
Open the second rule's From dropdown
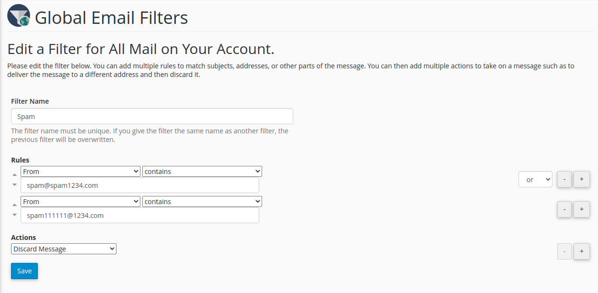tap(80, 202)
